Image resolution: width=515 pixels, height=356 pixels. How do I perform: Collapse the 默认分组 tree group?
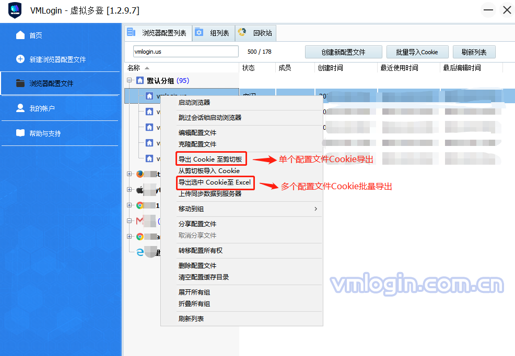130,81
